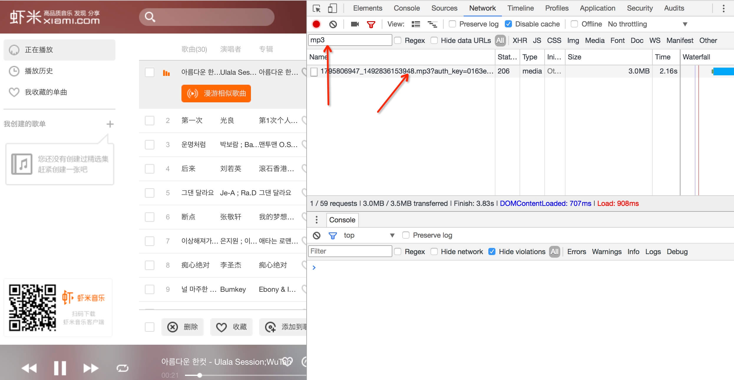Select song 断点 by 张敬轩
The image size is (734, 380).
[x=223, y=217]
